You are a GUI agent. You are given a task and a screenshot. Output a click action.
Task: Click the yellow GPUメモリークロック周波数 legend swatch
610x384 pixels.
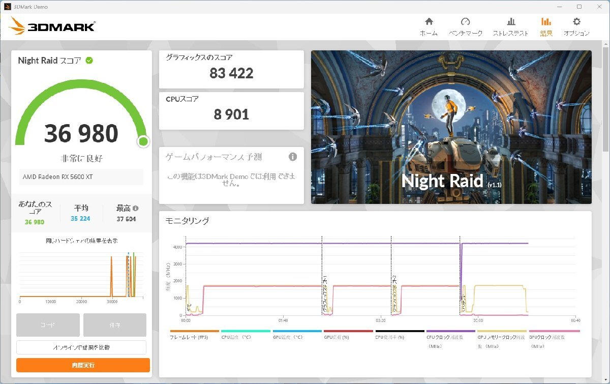coord(502,331)
